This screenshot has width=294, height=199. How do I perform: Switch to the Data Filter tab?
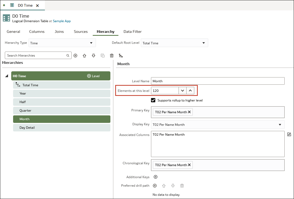[133, 32]
